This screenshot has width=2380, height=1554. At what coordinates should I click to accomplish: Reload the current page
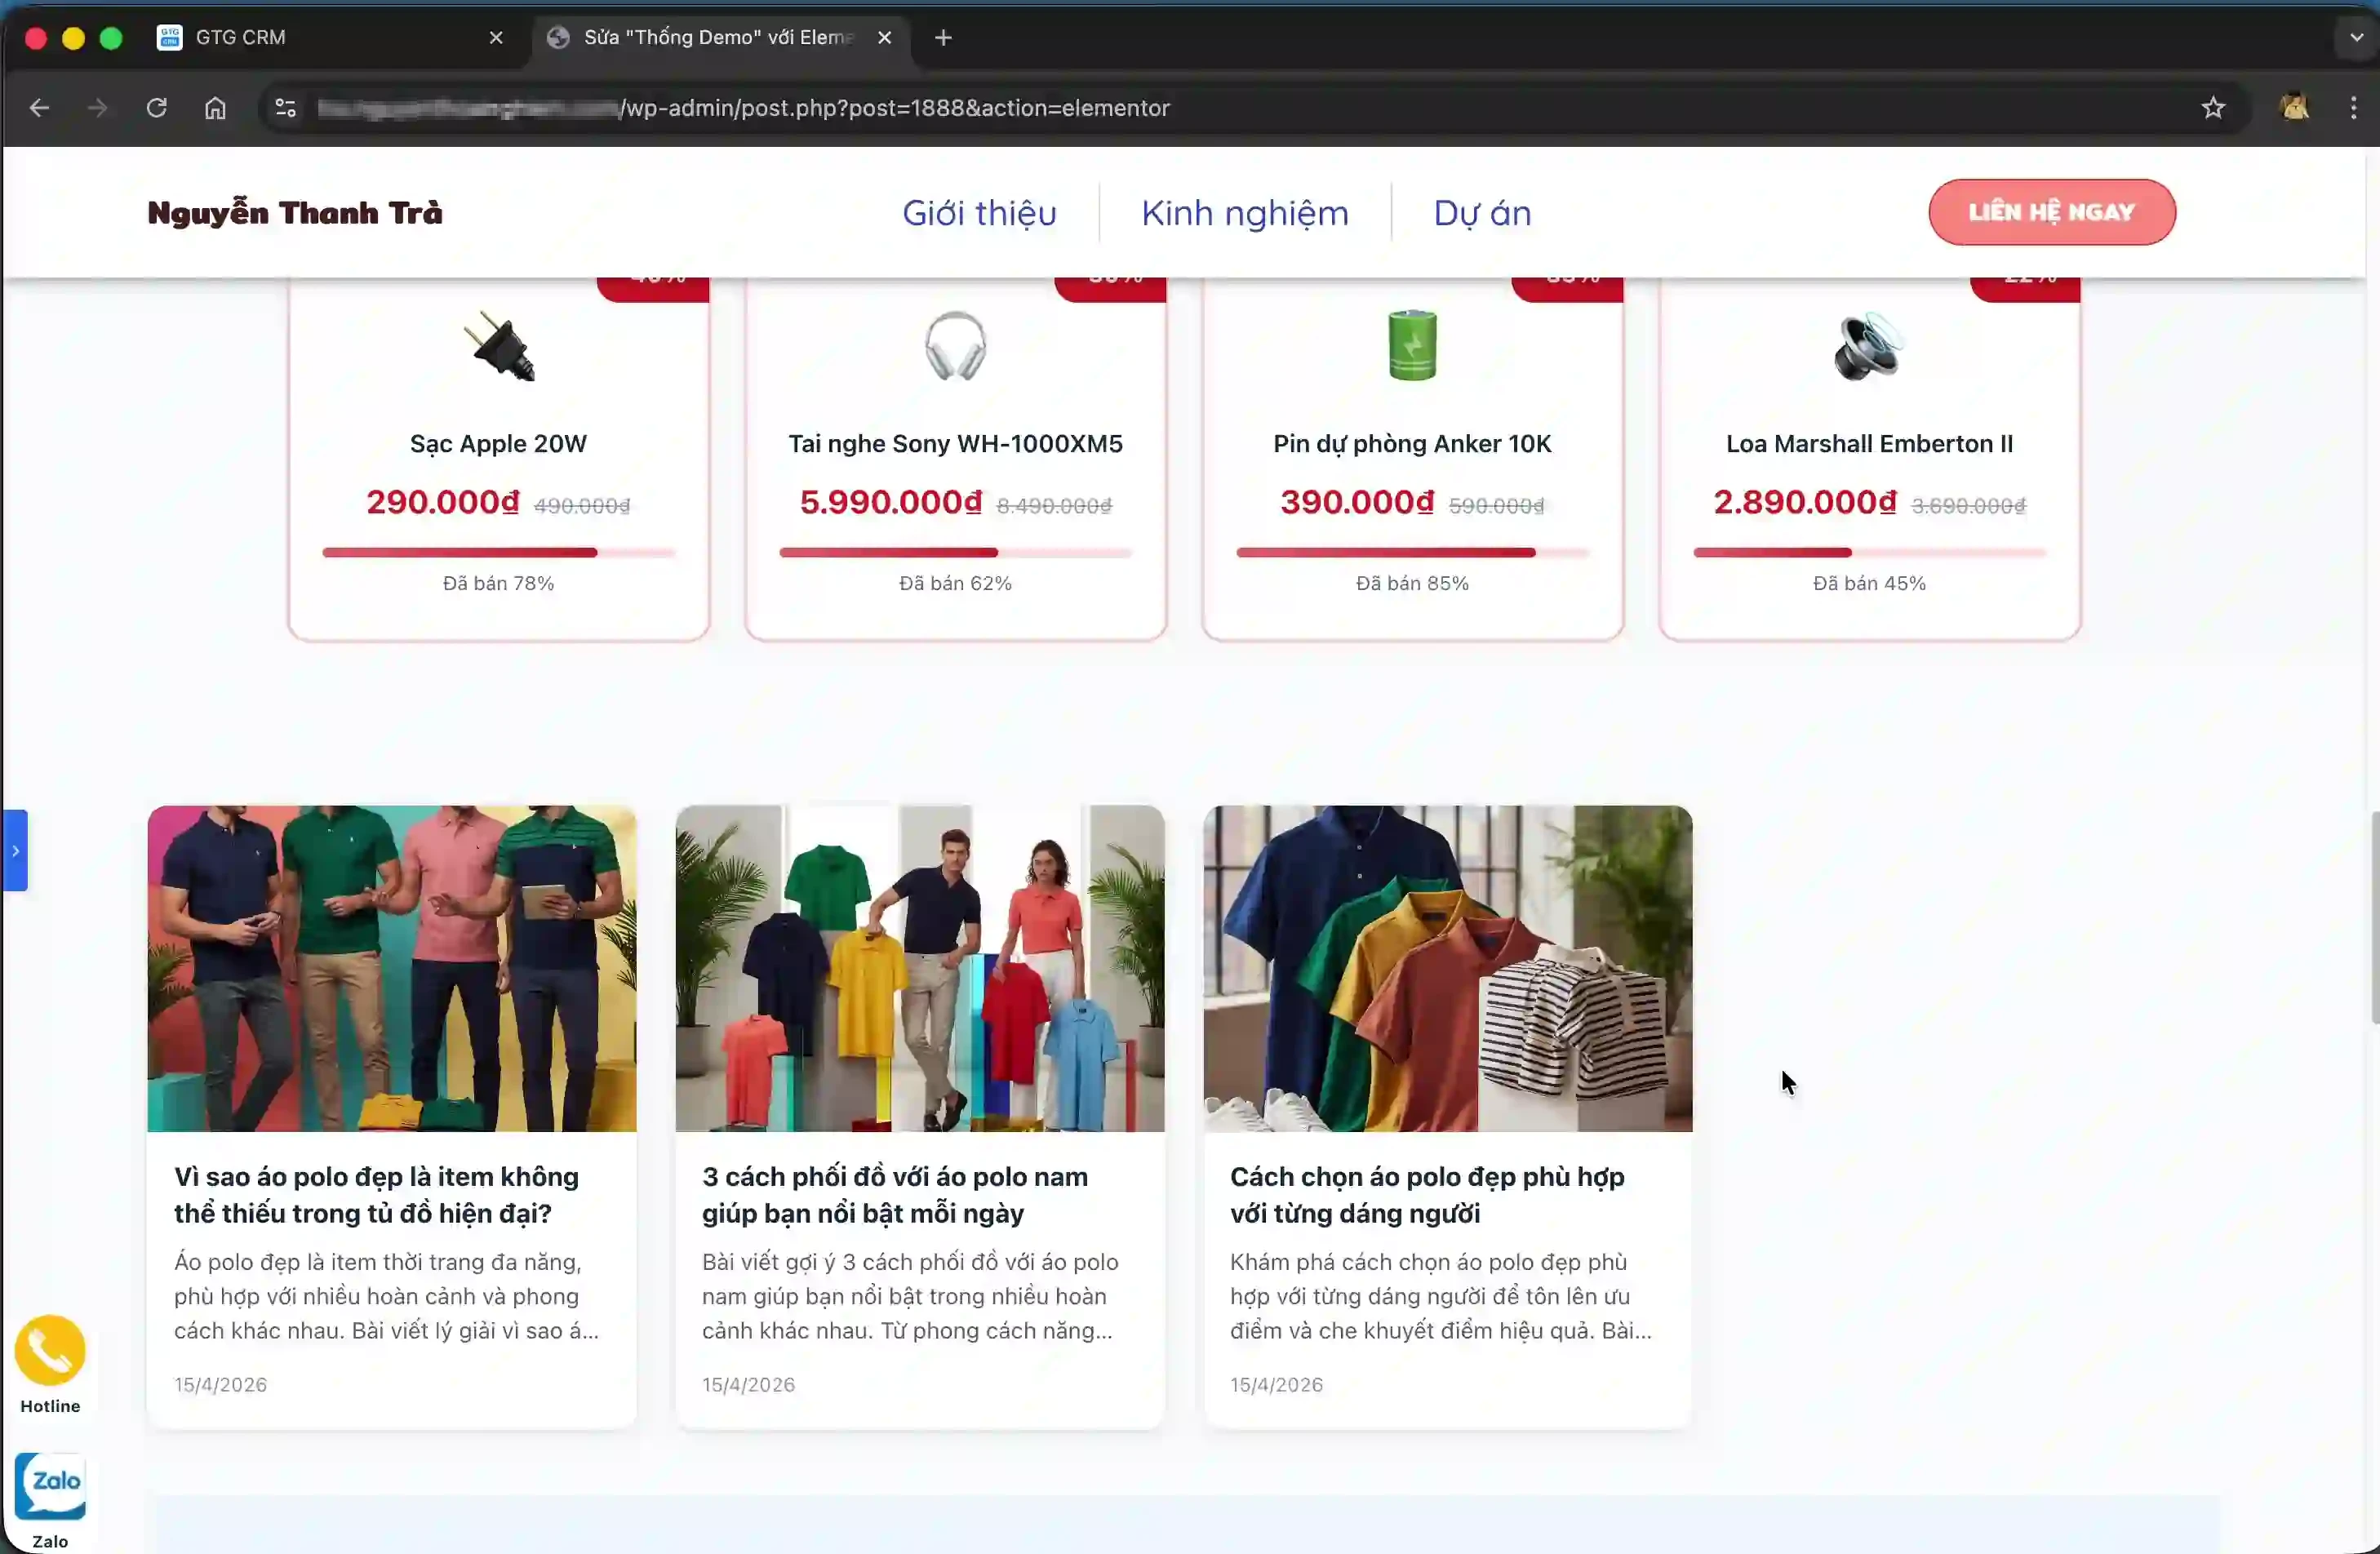pos(156,108)
